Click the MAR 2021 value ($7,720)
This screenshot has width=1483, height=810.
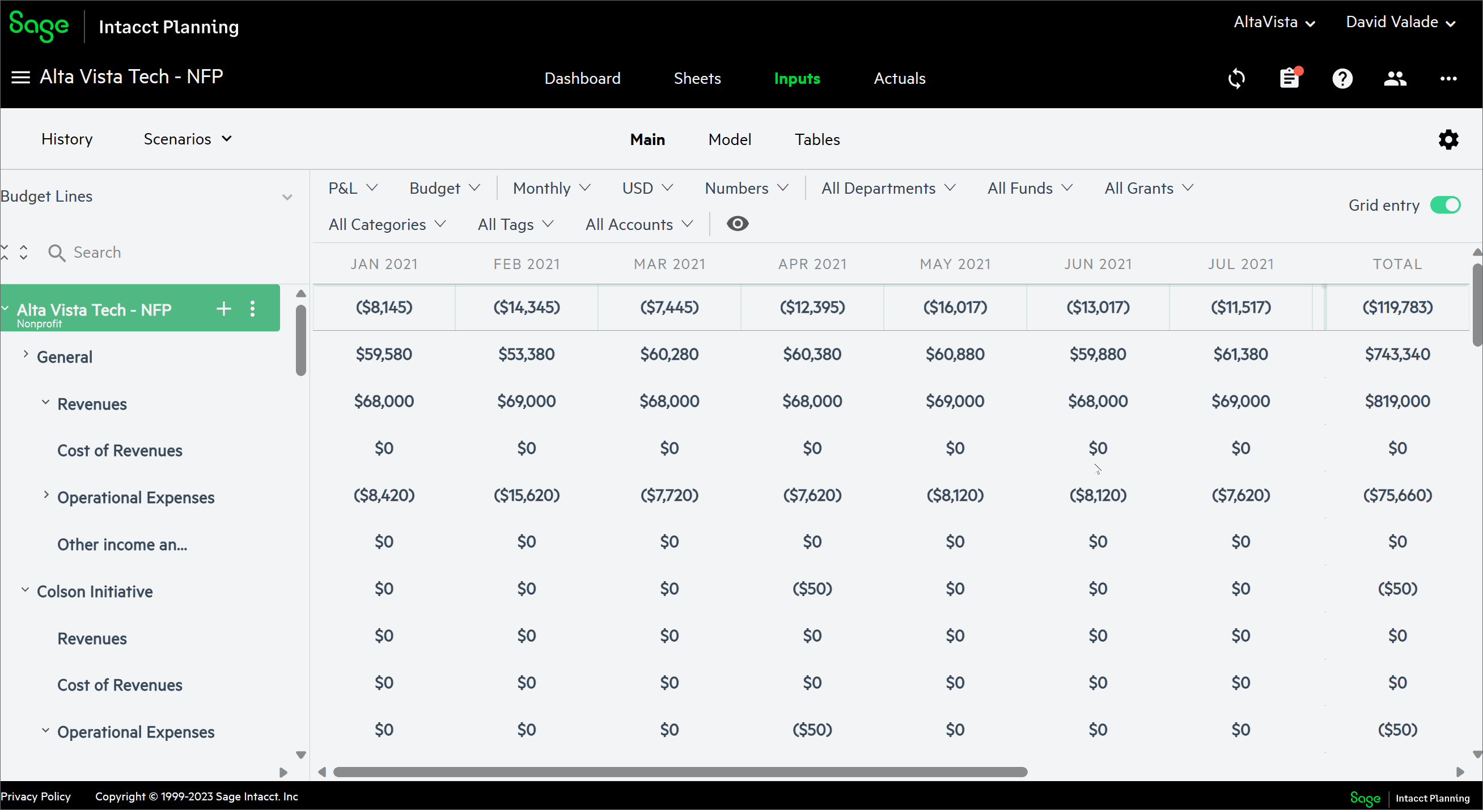(669, 494)
